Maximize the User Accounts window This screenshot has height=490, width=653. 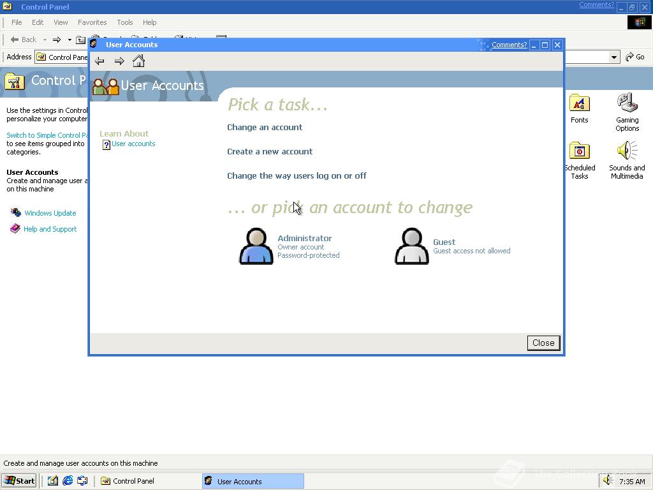545,45
